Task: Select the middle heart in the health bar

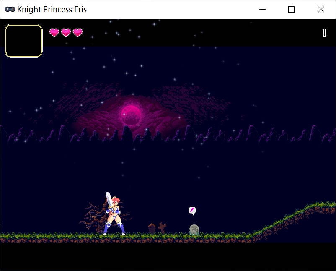Action: pos(65,32)
